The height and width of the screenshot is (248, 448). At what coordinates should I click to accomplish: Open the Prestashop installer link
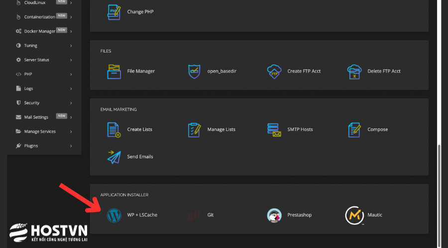coord(300,215)
